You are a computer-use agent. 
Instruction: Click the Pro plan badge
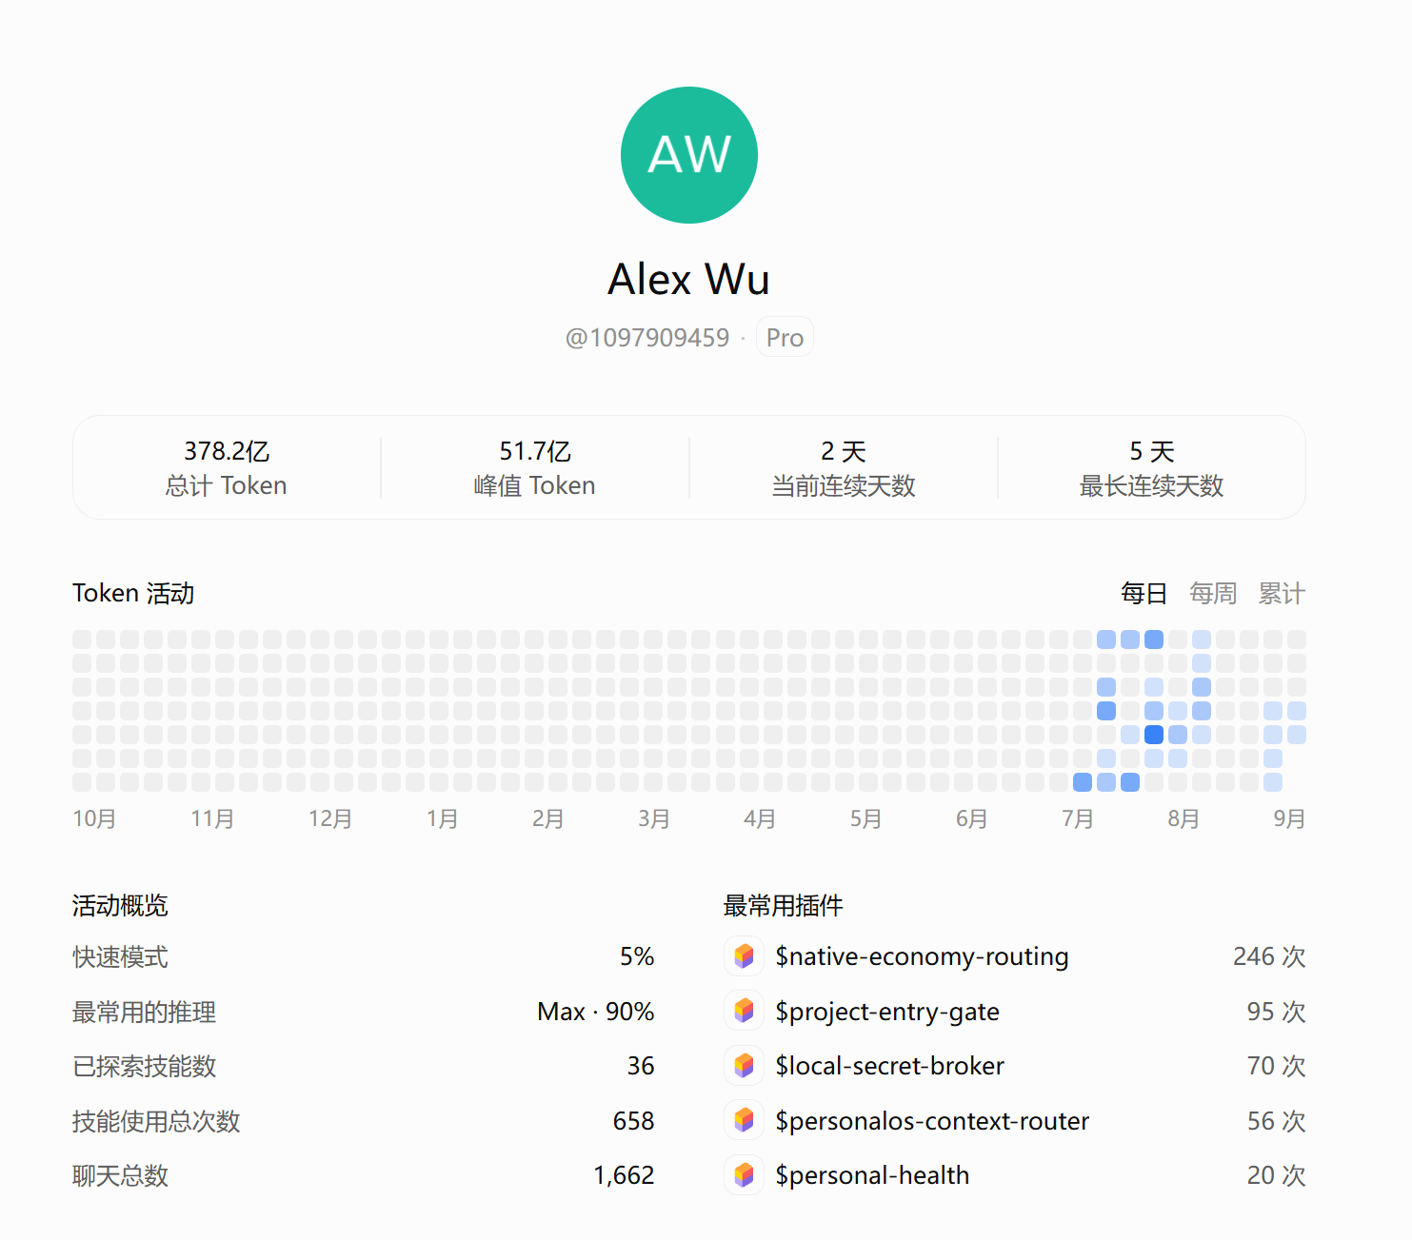[x=785, y=337]
